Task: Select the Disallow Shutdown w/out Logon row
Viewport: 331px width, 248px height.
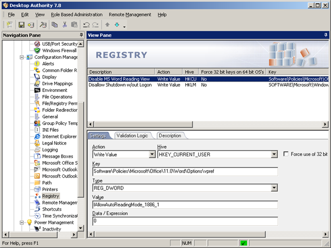Action: coord(208,85)
